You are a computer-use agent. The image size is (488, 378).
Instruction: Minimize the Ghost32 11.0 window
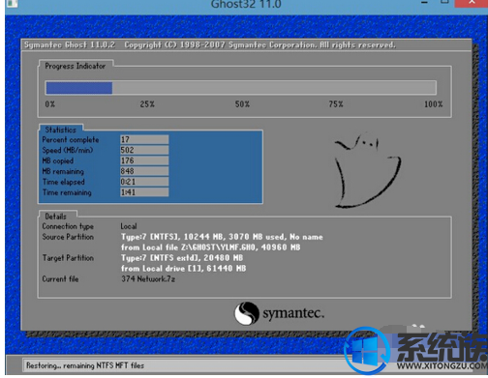tap(425, 3)
